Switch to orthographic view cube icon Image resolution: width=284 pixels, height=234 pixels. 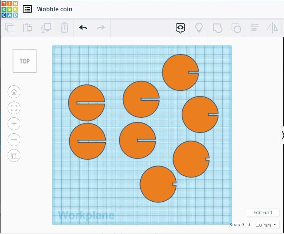pos(14,155)
